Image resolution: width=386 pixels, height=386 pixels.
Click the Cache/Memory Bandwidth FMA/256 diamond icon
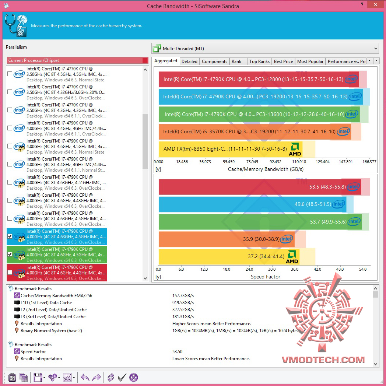tap(17, 295)
